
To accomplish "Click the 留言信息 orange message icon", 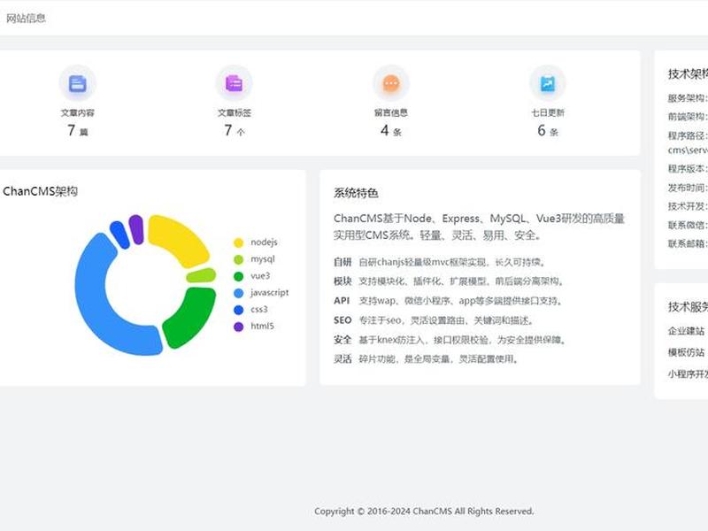I will (391, 83).
